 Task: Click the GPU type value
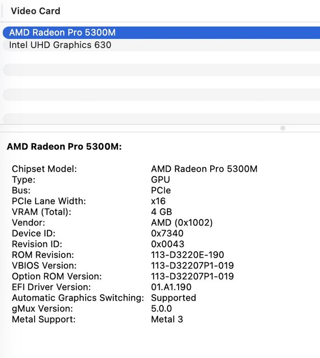(160, 180)
